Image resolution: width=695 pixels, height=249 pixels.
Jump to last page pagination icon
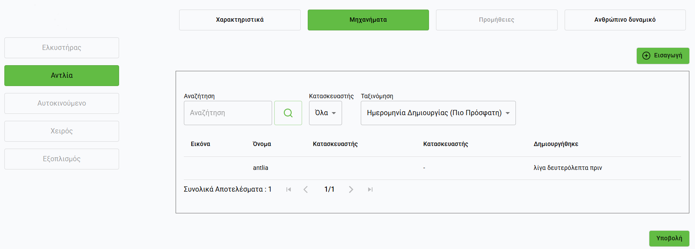point(370,189)
